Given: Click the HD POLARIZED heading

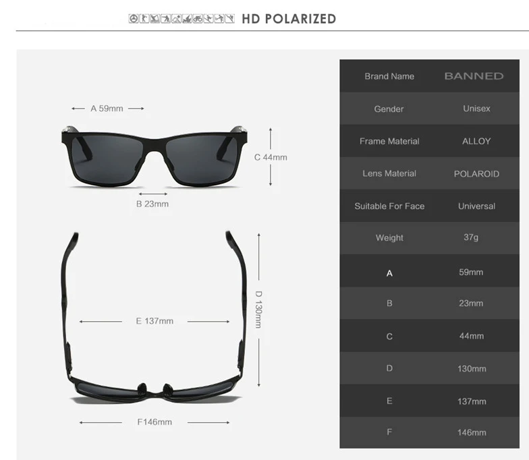Looking at the screenshot, I should point(289,19).
